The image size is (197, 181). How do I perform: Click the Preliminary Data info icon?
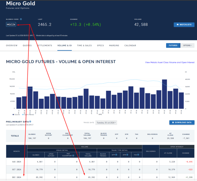point(30,122)
